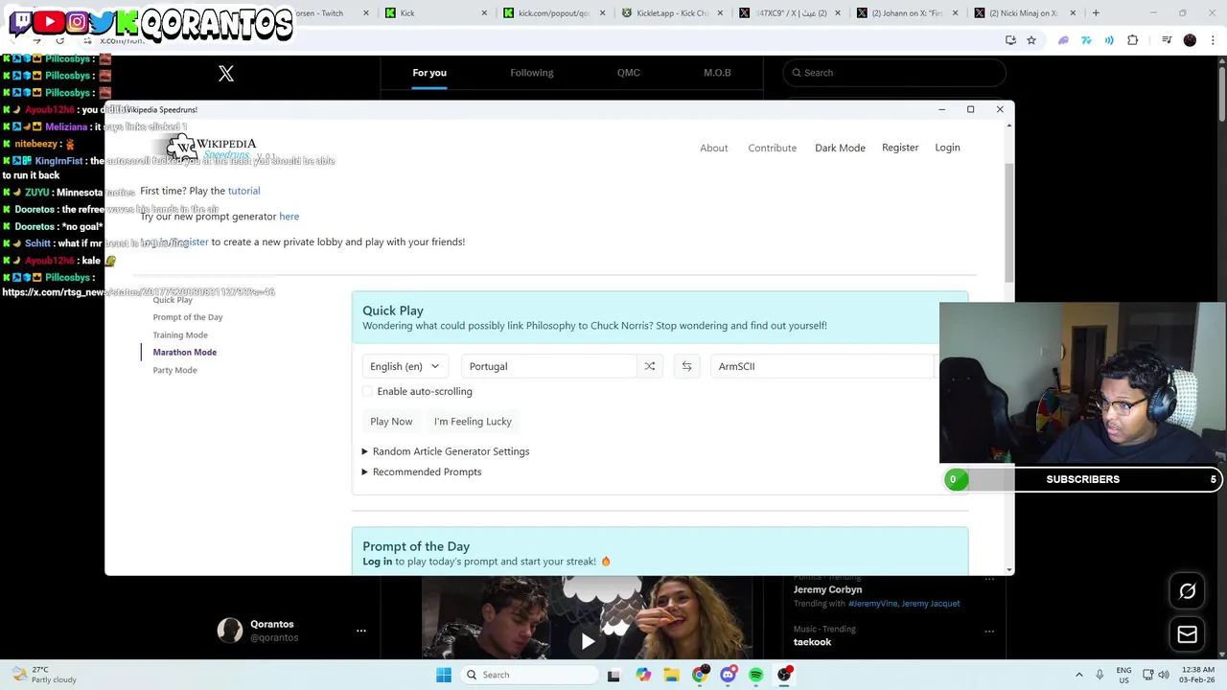Enable auto-scrolling checkbox
1227x690 pixels.
(x=368, y=391)
